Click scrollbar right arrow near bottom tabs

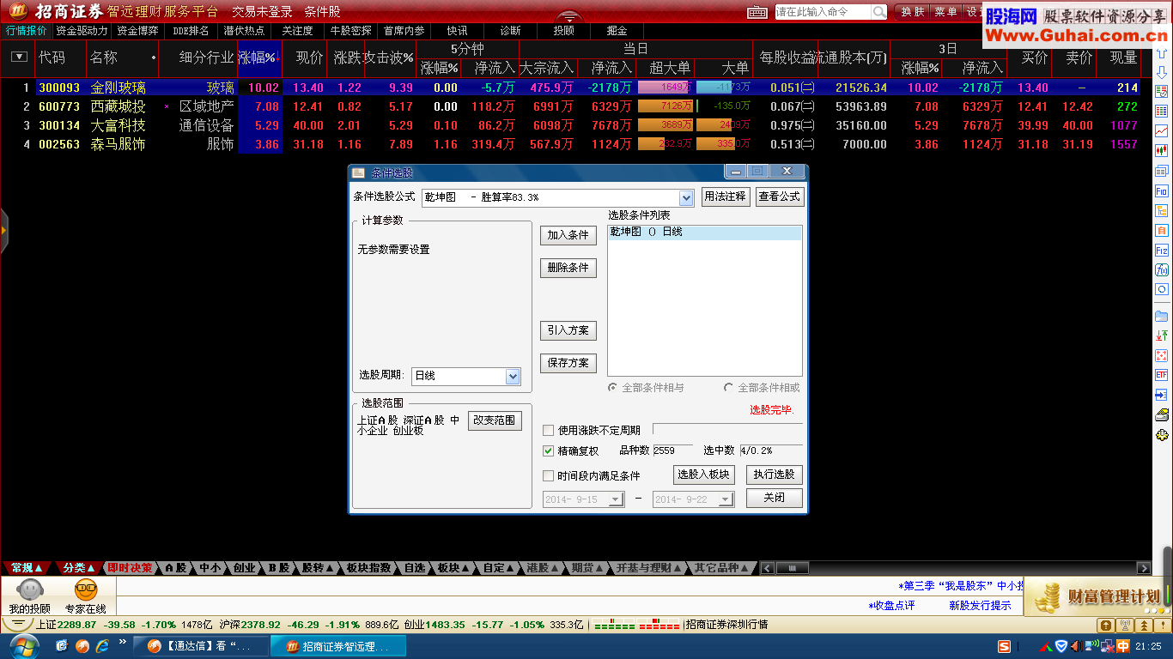pyautogui.click(x=1143, y=568)
